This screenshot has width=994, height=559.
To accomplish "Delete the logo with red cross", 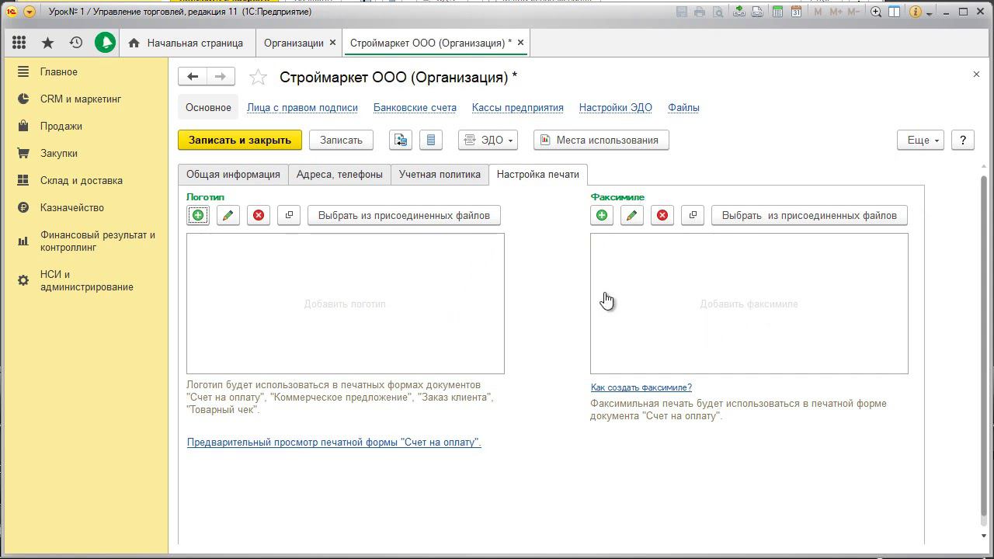I will pos(259,215).
